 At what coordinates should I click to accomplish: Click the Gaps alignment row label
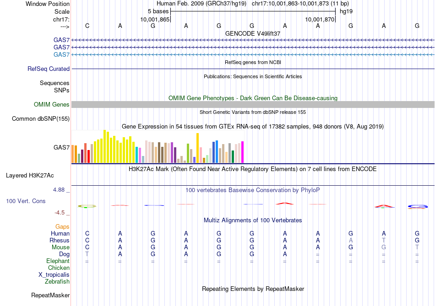[x=62, y=226]
